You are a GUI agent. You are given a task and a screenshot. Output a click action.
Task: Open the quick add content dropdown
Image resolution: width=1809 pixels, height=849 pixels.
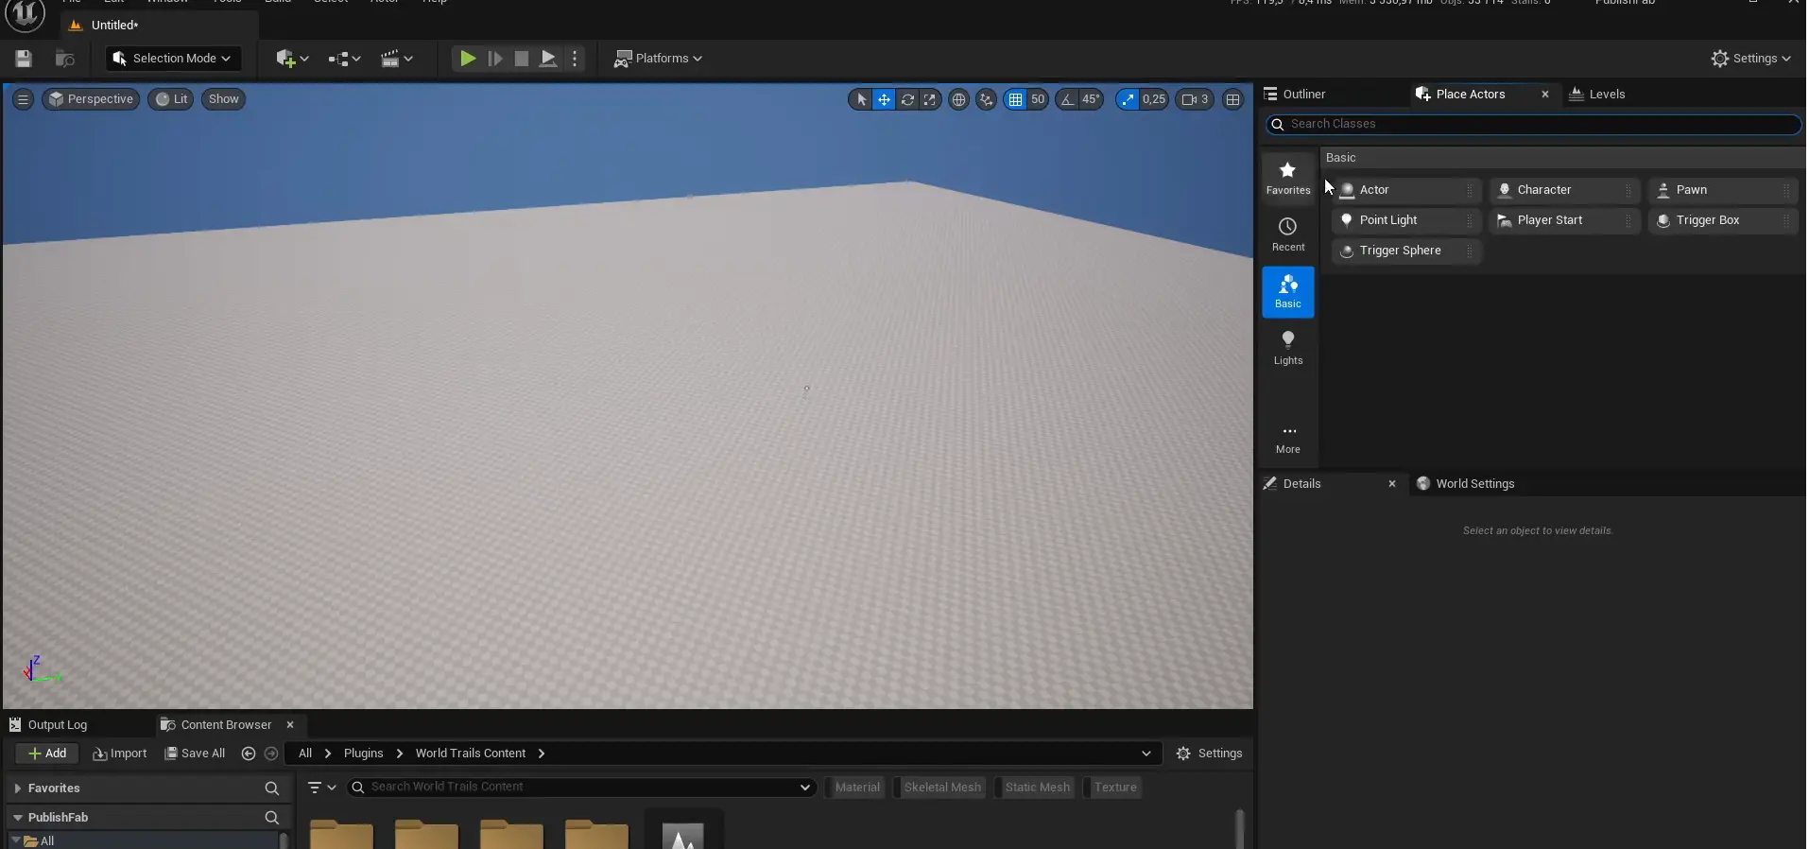[292, 59]
